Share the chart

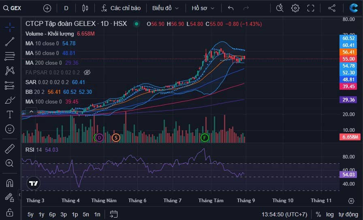332,8
